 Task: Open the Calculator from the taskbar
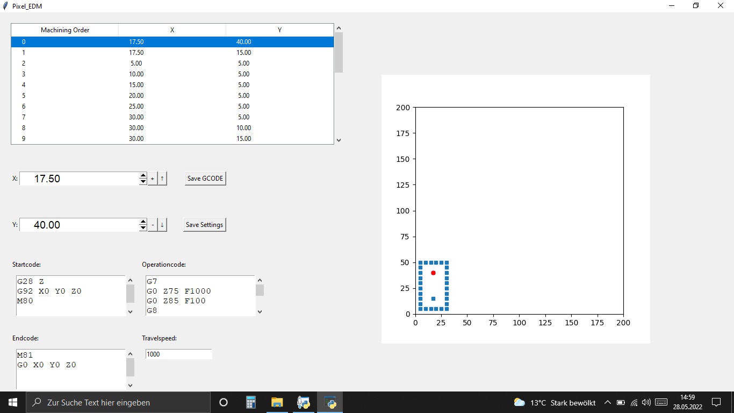(251, 402)
